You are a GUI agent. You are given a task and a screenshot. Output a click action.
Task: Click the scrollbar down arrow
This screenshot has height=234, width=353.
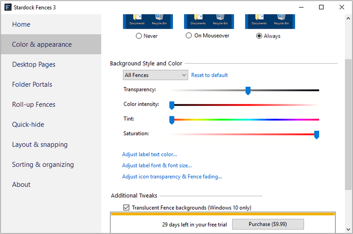[348, 229]
